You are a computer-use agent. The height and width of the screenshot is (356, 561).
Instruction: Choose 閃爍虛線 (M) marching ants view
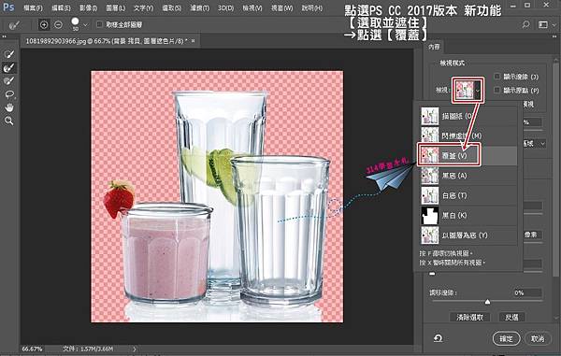(x=468, y=135)
